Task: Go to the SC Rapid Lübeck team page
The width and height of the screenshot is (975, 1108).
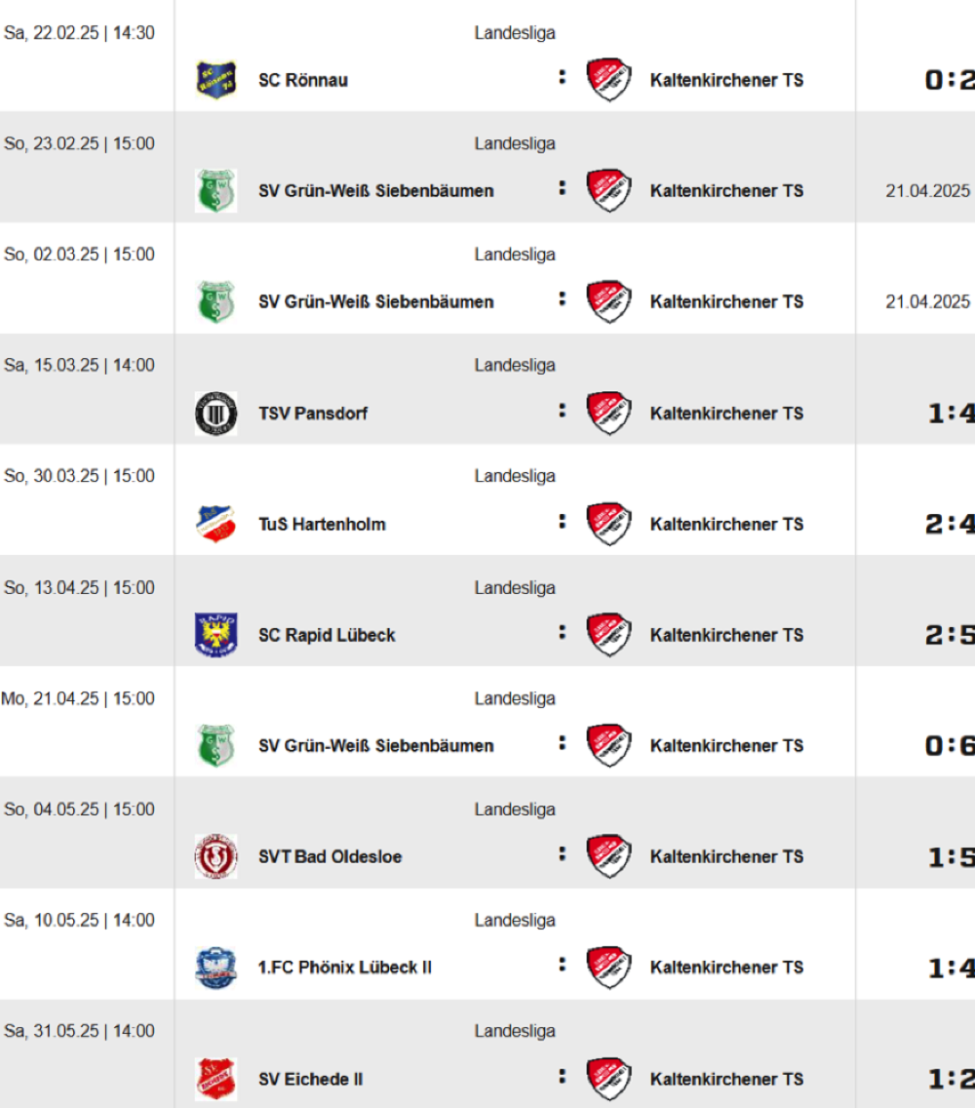Action: [x=327, y=635]
